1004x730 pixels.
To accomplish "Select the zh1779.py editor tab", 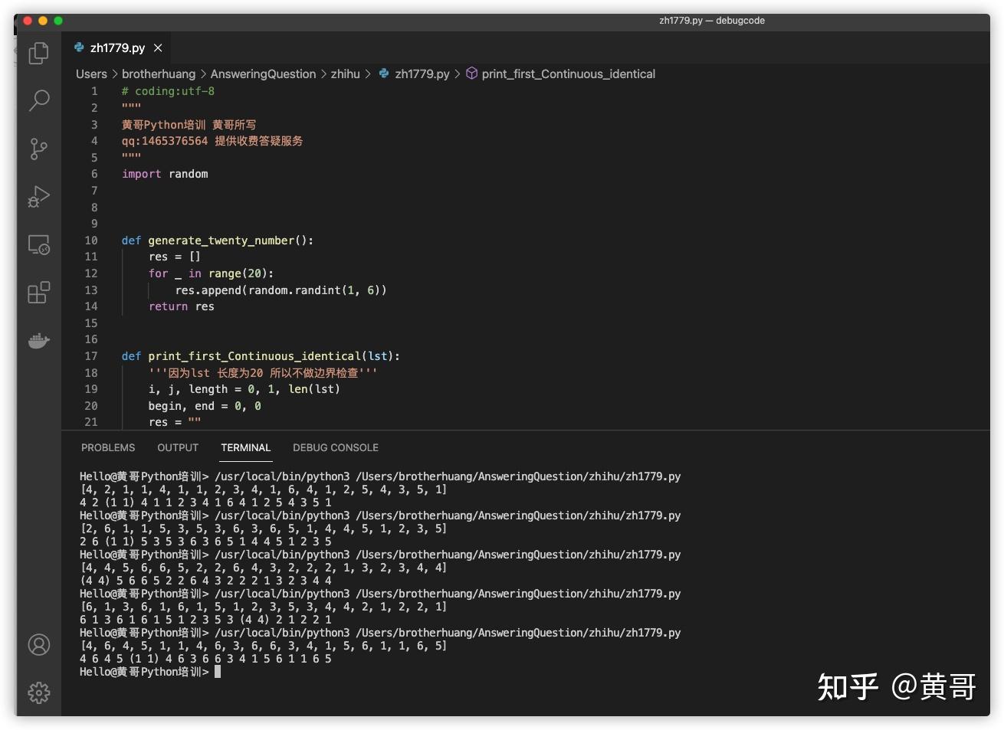I will click(x=118, y=47).
